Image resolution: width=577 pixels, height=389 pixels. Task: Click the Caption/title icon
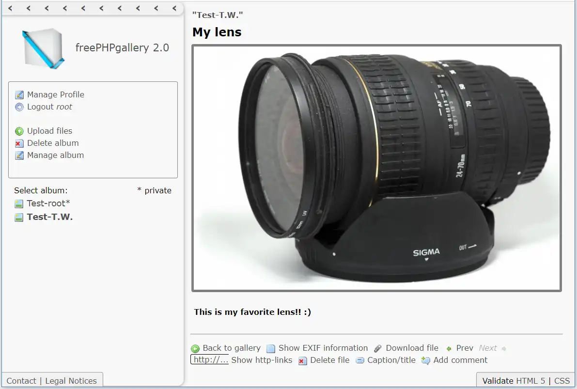[x=360, y=361]
